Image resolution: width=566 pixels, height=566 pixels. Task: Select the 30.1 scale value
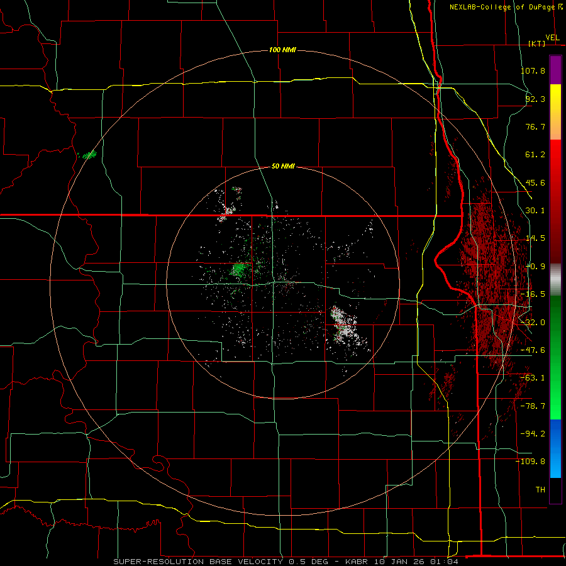click(535, 211)
